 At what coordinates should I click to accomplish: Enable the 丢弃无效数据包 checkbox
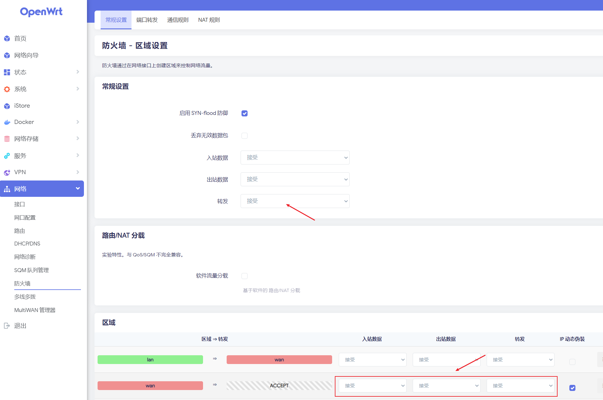[x=245, y=136]
